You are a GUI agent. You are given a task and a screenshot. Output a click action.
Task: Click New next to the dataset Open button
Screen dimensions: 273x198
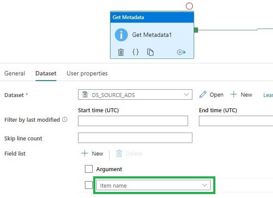click(241, 94)
